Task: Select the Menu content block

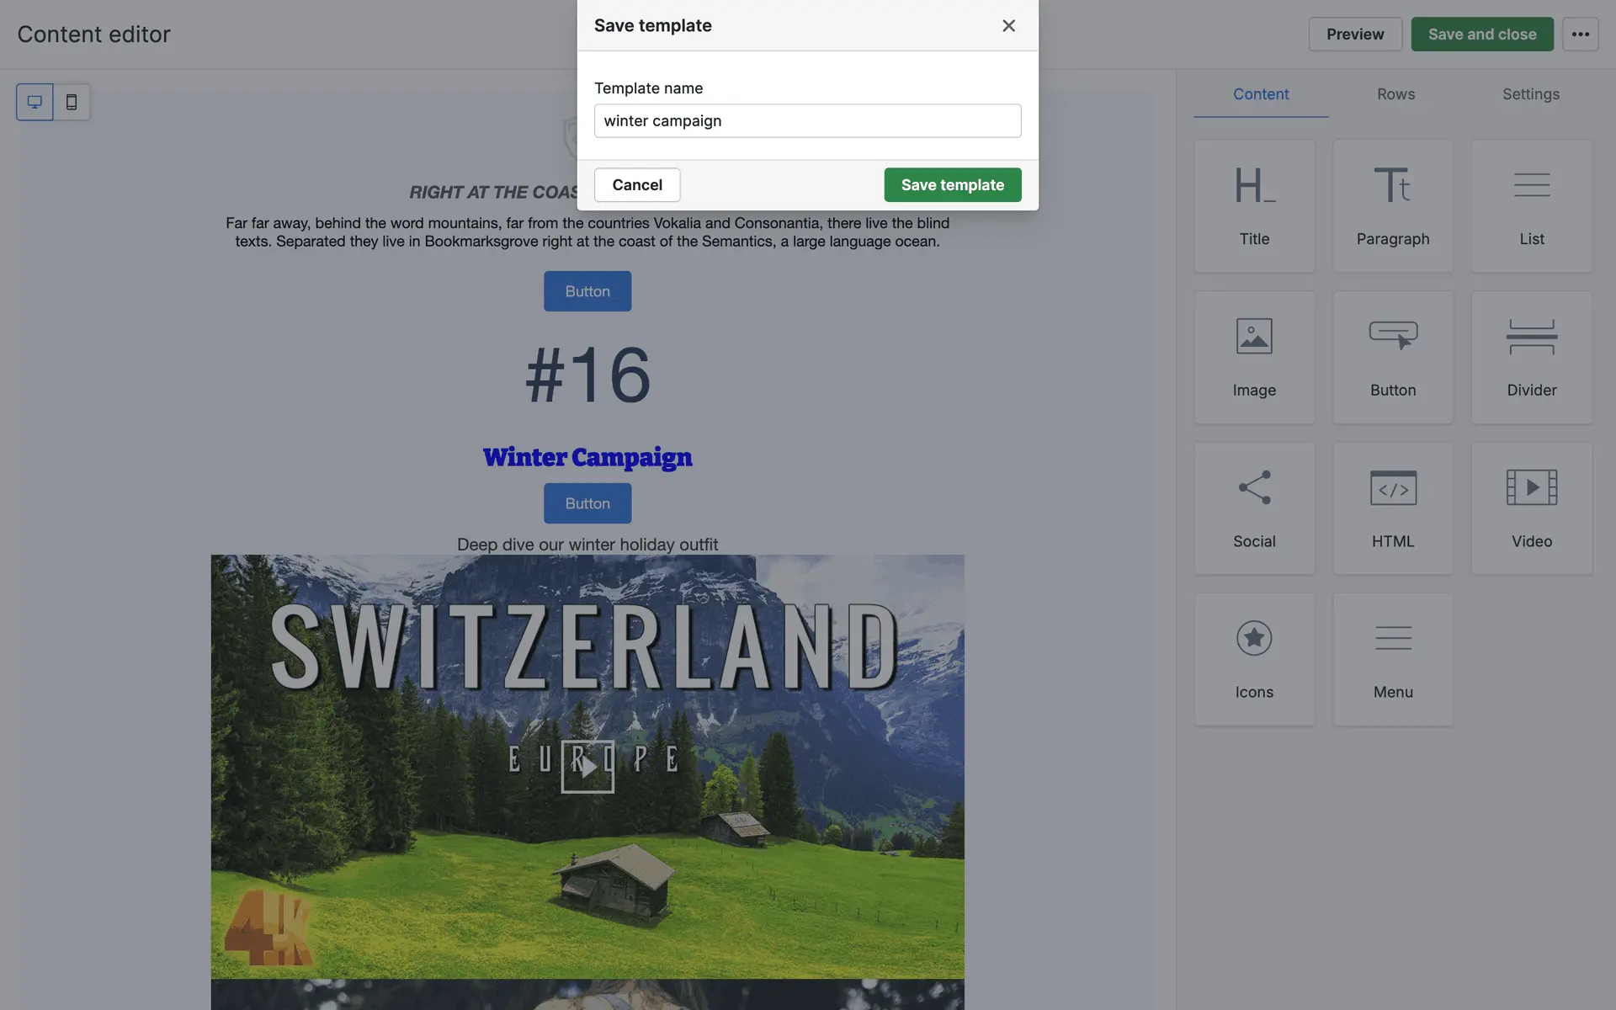Action: (1393, 659)
